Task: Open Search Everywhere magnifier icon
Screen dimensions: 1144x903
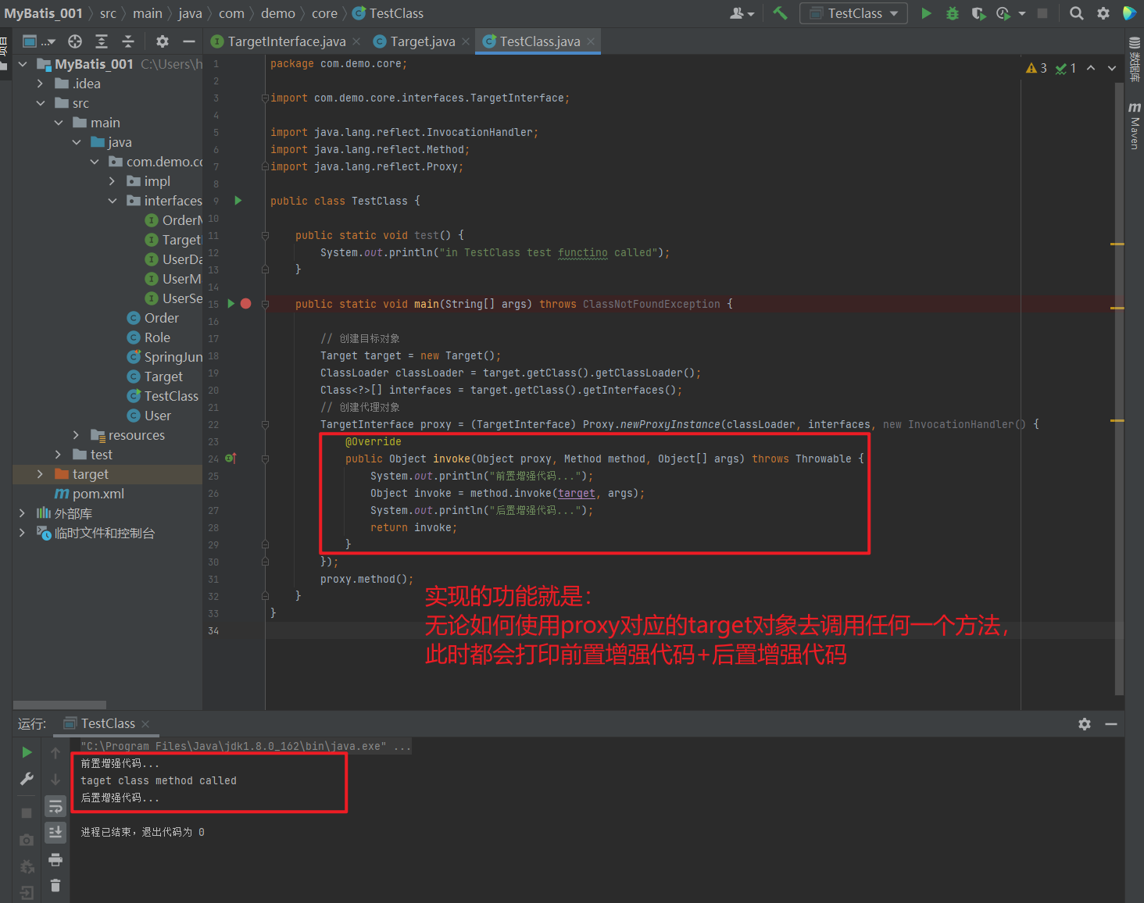Action: pyautogui.click(x=1076, y=13)
